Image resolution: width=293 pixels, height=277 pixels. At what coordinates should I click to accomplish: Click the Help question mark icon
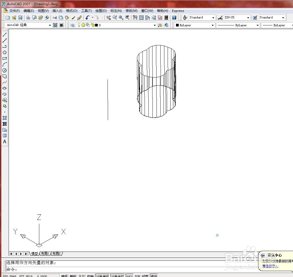[x=174, y=18]
